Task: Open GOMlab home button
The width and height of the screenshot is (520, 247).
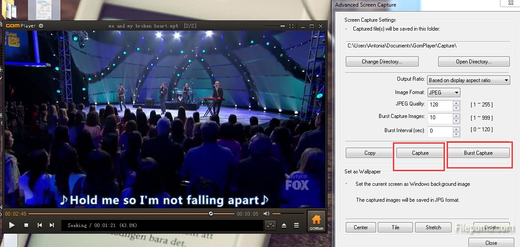Action: point(316,221)
